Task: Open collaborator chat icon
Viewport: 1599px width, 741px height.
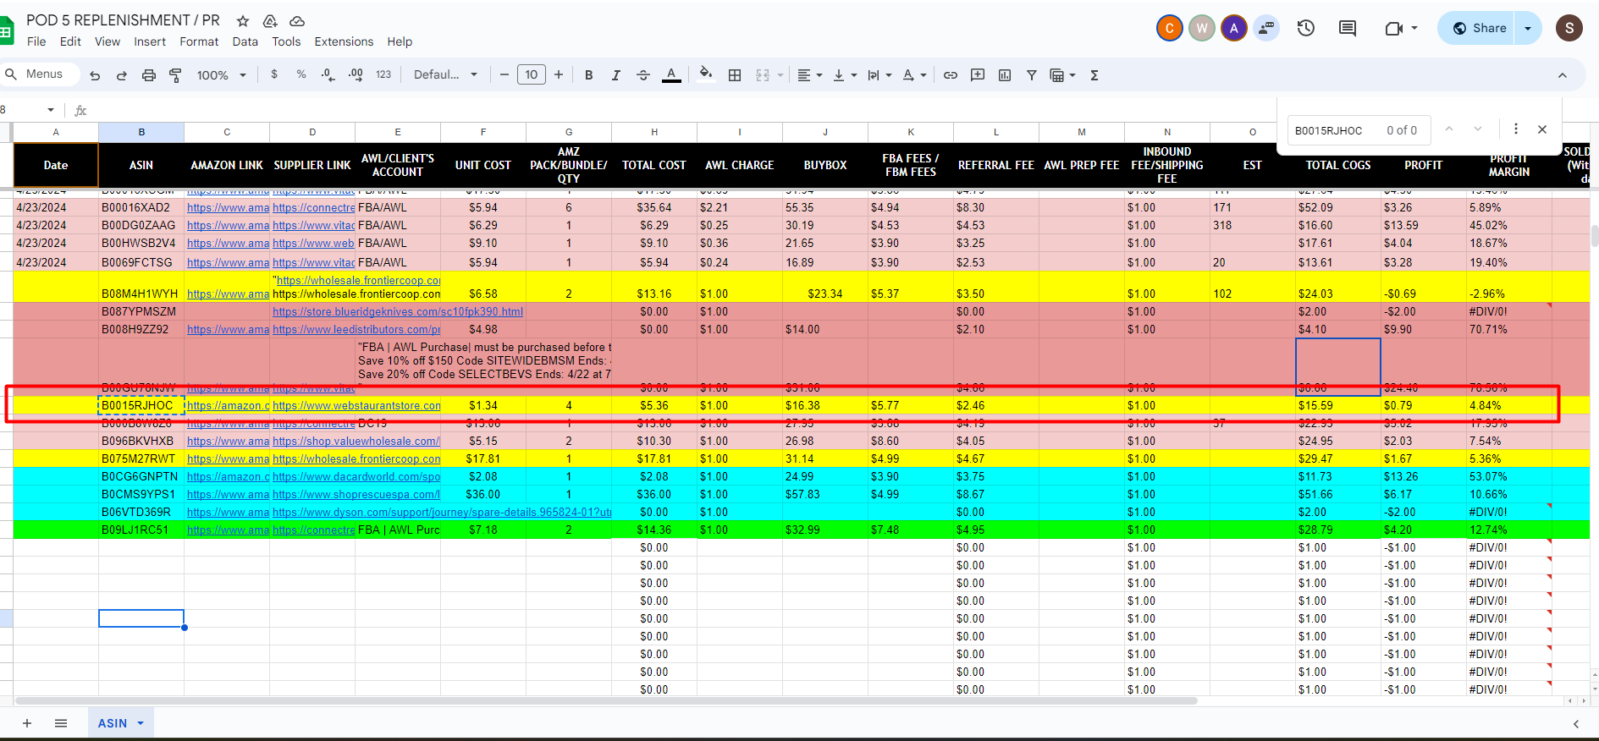Action: tap(1266, 28)
